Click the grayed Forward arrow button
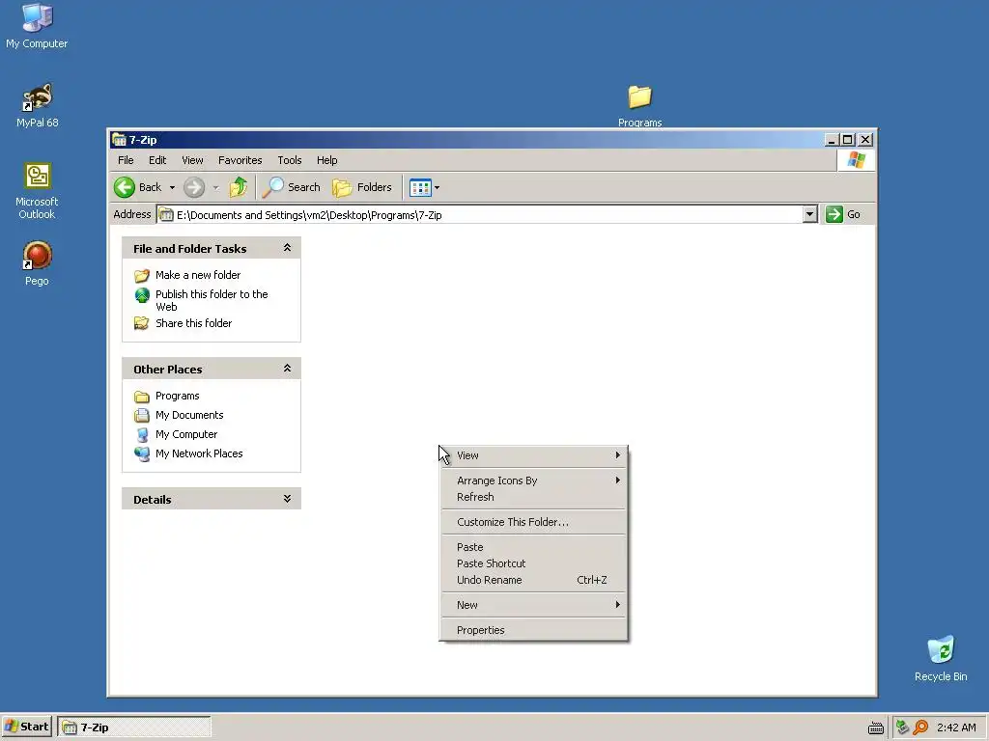 (x=194, y=187)
